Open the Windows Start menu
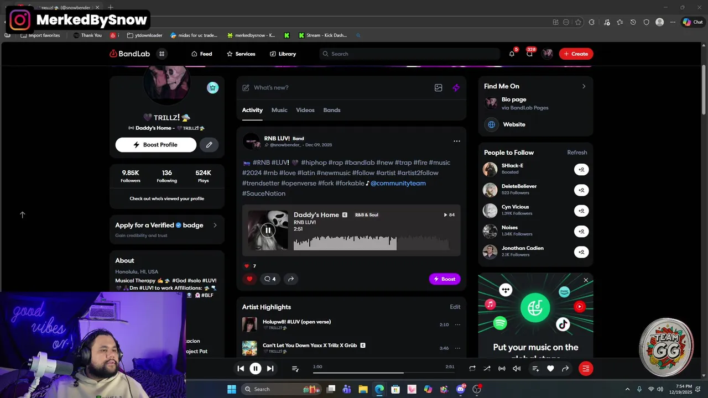708x398 pixels. [x=232, y=389]
